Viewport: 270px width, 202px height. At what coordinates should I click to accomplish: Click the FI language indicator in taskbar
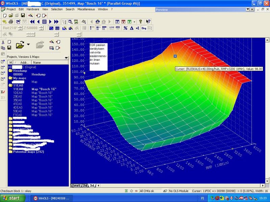(202, 198)
